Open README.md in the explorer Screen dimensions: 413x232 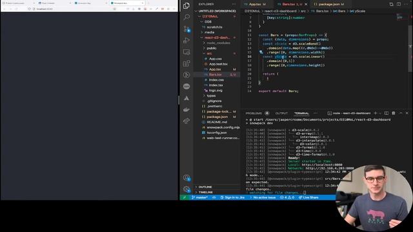[x=217, y=122]
